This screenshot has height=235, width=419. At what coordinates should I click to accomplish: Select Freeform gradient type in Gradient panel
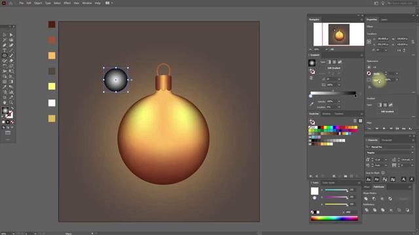click(x=340, y=62)
